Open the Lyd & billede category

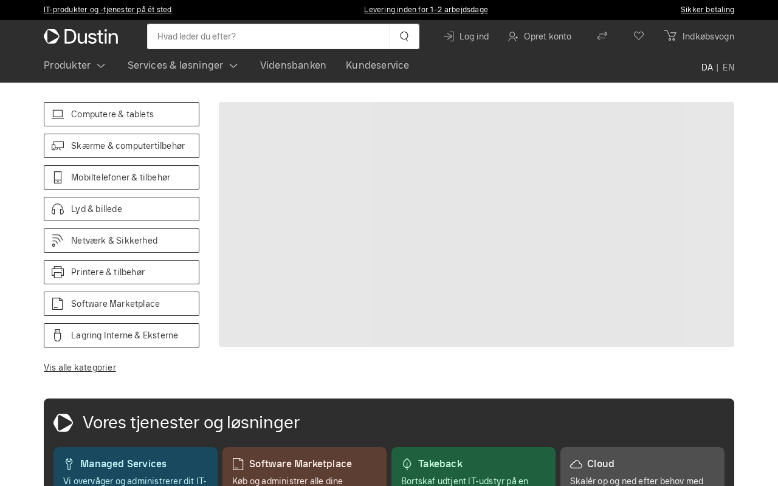[122, 209]
